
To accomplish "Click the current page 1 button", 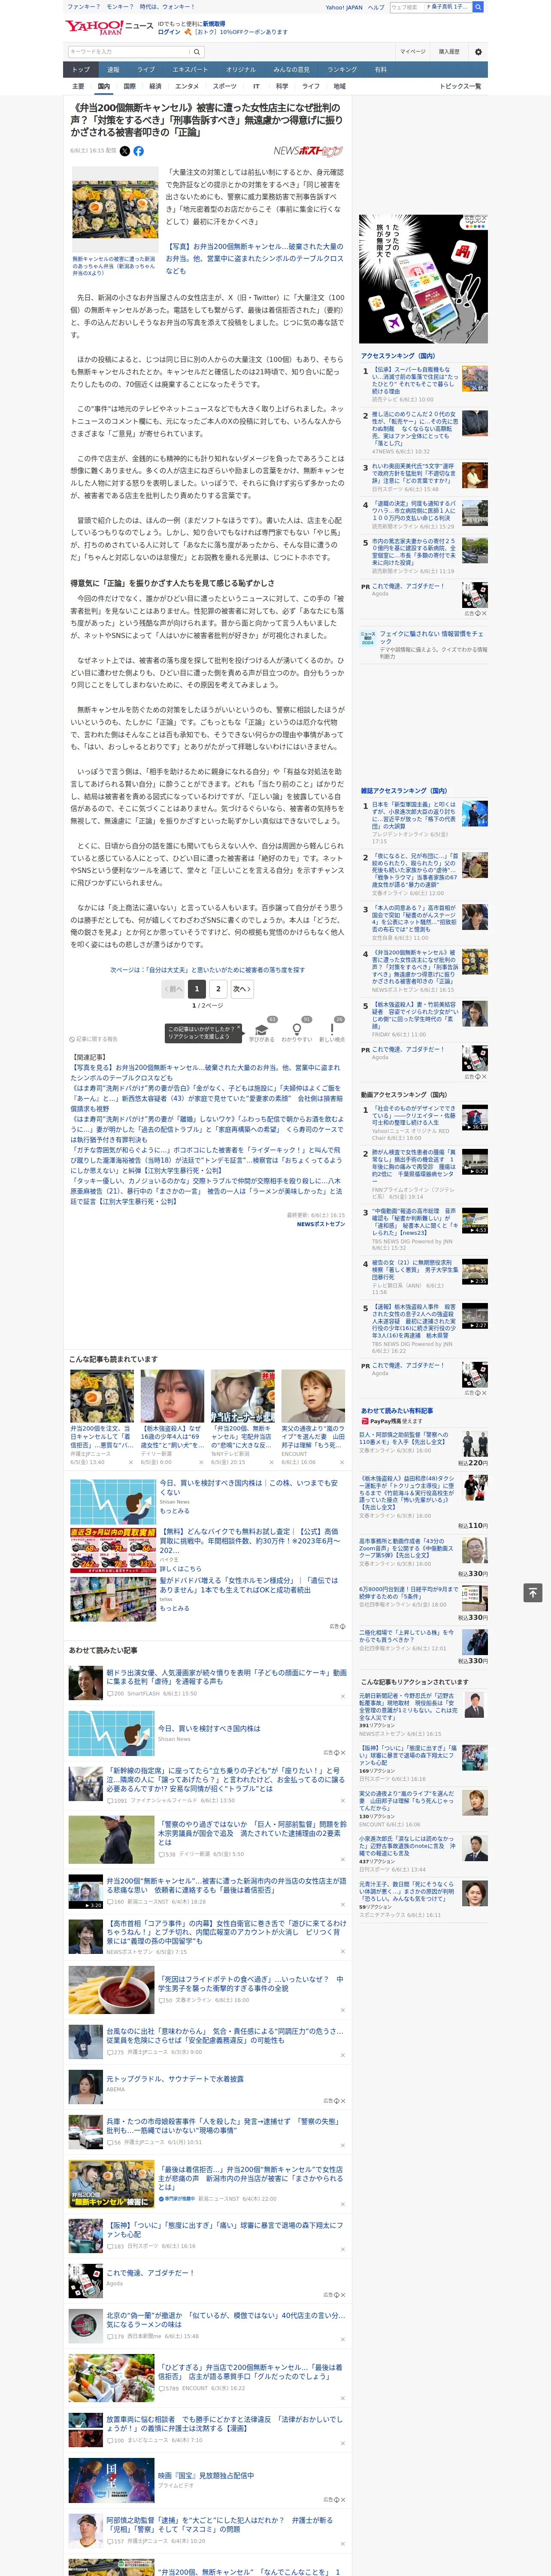I will [197, 989].
